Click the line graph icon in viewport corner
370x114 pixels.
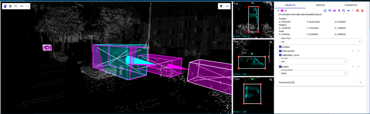(227, 6)
